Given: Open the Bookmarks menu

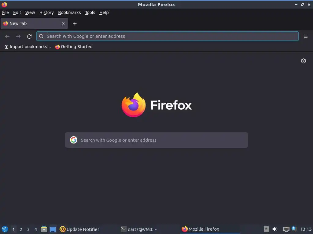Looking at the screenshot, I should tap(69, 12).
